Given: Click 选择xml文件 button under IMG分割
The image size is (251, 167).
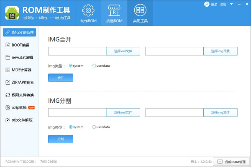Looking at the screenshot, I should pos(123,112).
